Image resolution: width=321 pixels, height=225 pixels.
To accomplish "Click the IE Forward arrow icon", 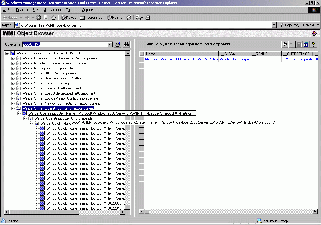I will [x=27, y=18].
